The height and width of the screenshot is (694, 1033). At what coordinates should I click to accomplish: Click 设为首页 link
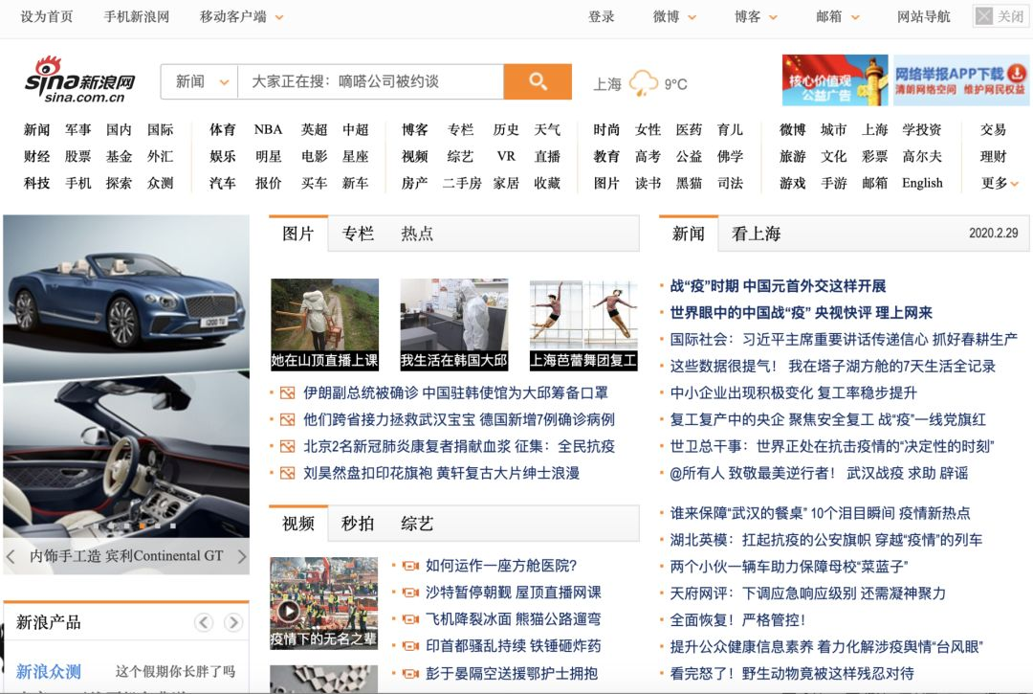tap(46, 17)
